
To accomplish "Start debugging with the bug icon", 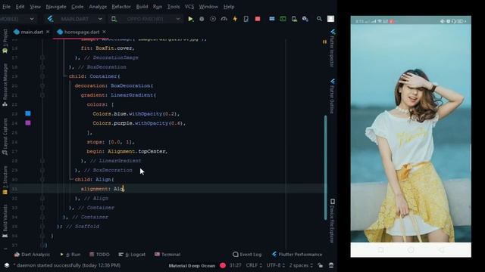I will tap(202, 19).
